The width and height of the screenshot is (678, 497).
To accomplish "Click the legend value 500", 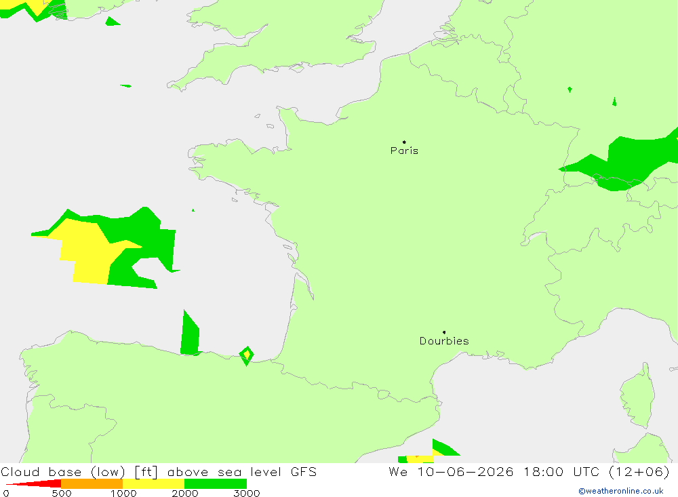I will [x=62, y=493].
